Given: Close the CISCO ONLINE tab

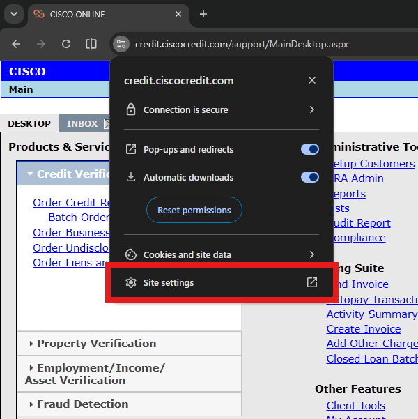Looking at the screenshot, I should [178, 14].
